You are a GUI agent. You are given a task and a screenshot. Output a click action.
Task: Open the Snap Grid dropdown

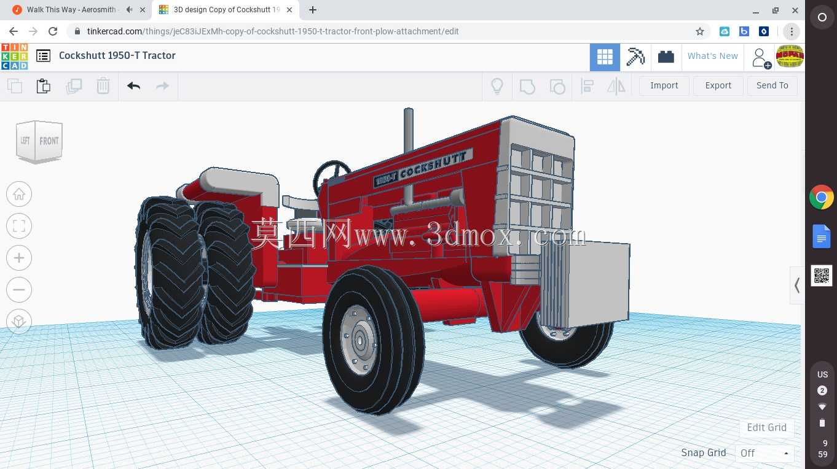pyautogui.click(x=764, y=453)
